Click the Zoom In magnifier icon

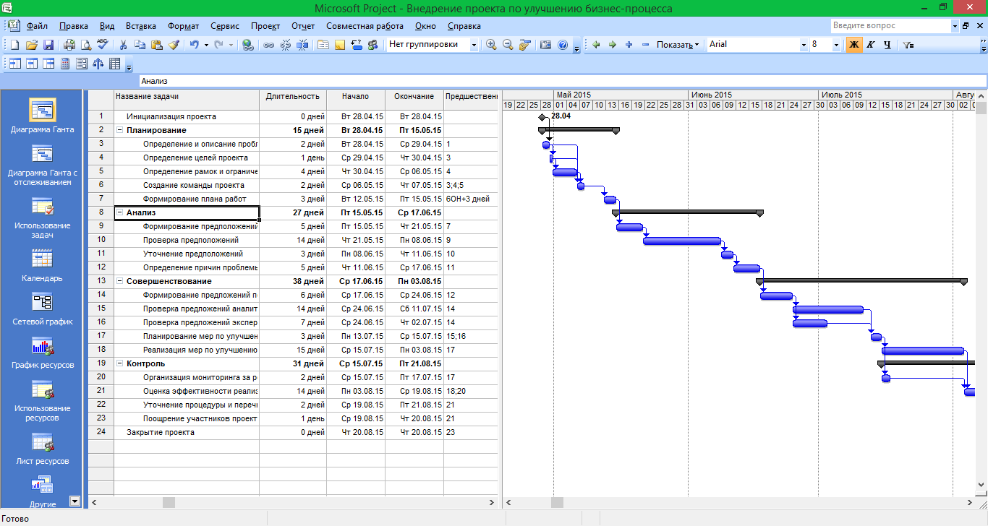[x=492, y=45]
